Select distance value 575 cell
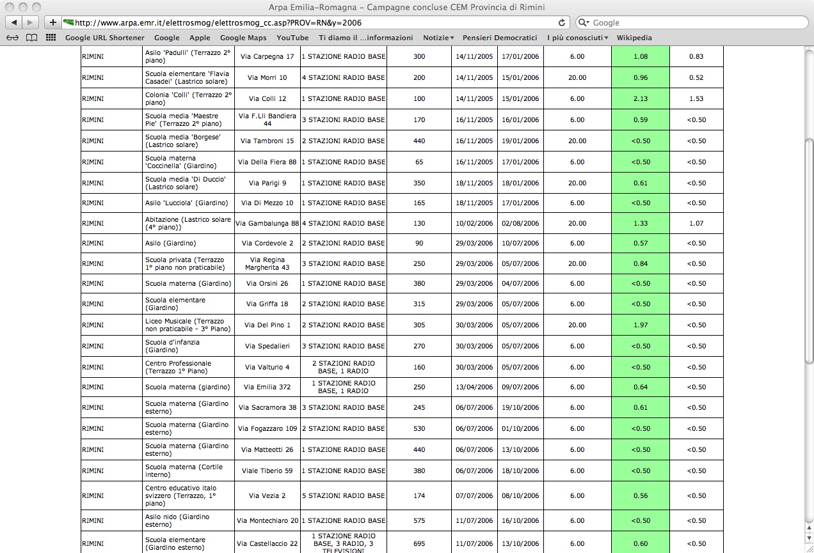 [x=419, y=520]
